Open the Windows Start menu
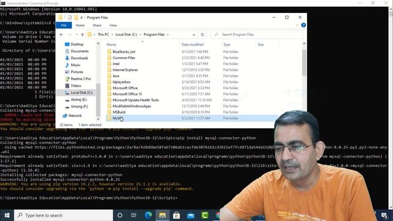 click(7, 215)
